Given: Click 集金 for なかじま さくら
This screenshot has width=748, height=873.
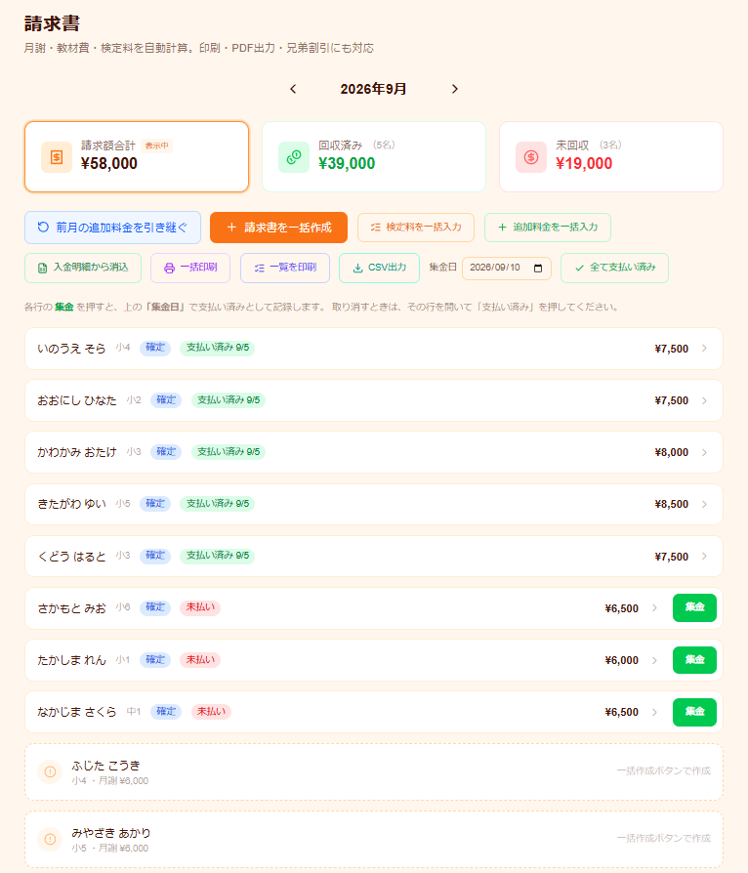Looking at the screenshot, I should 694,712.
